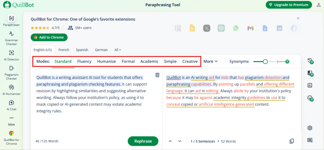This screenshot has width=324, height=150.
Task: Open the AI Detector tool
Action: click(x=11, y=55)
